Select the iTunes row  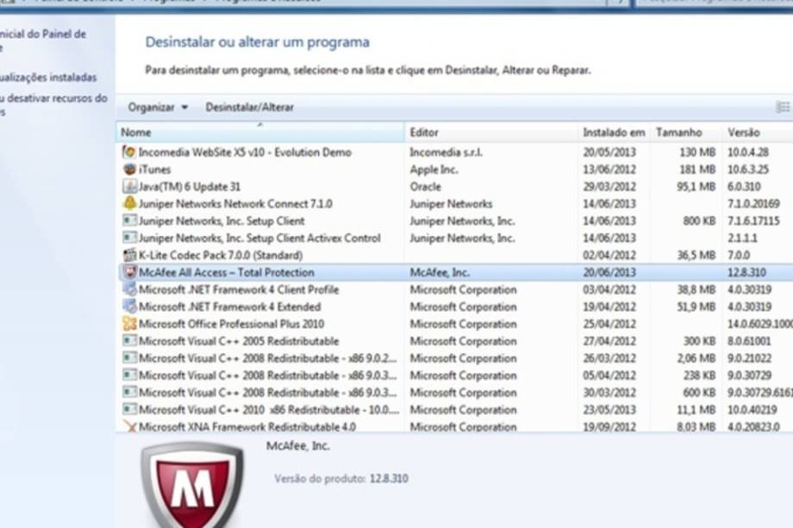pos(455,170)
